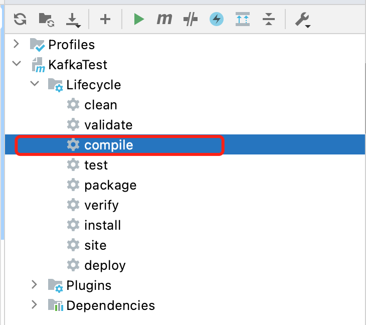Viewport: 366px width, 325px height.
Task: Toggle skip tests mode lightning icon
Action: [x=217, y=19]
